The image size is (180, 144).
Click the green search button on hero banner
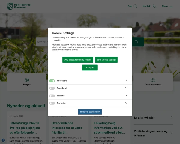(x=138, y=42)
